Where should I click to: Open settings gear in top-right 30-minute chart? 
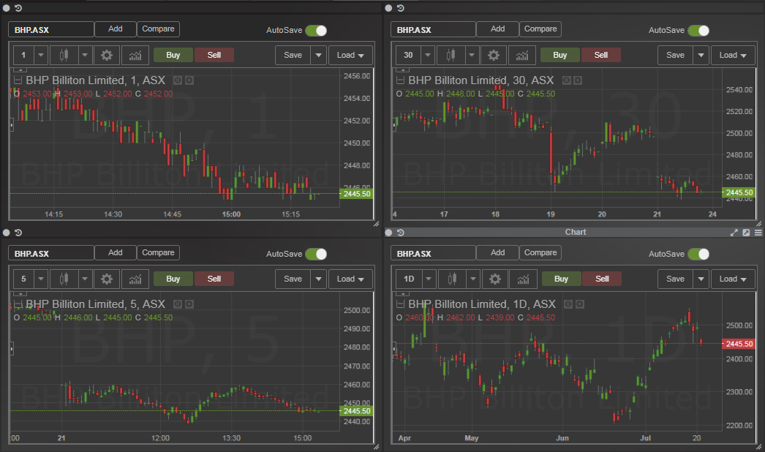tap(494, 55)
